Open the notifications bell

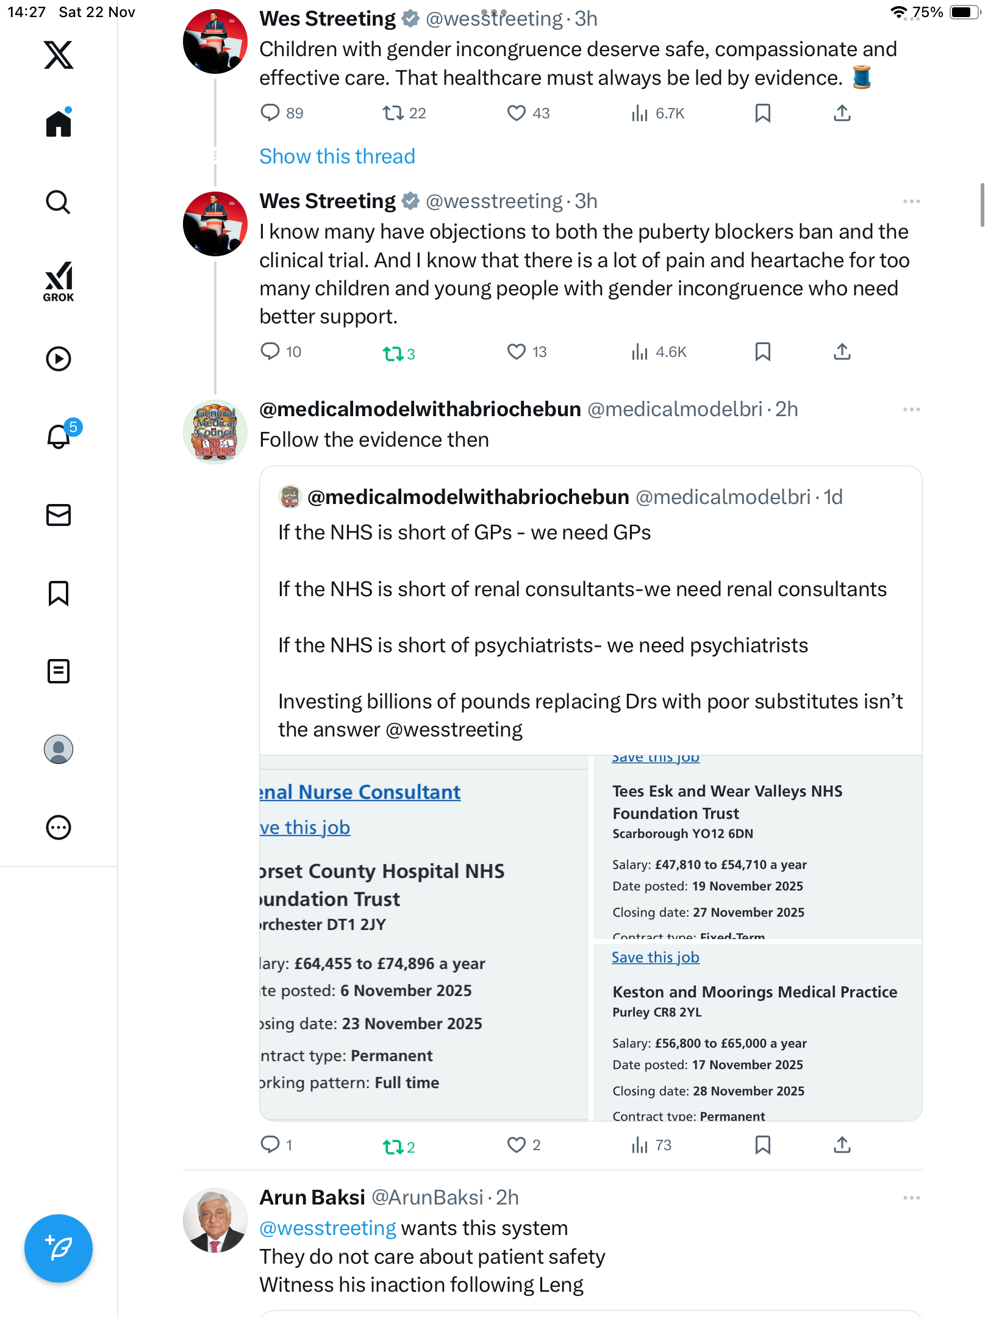click(59, 436)
